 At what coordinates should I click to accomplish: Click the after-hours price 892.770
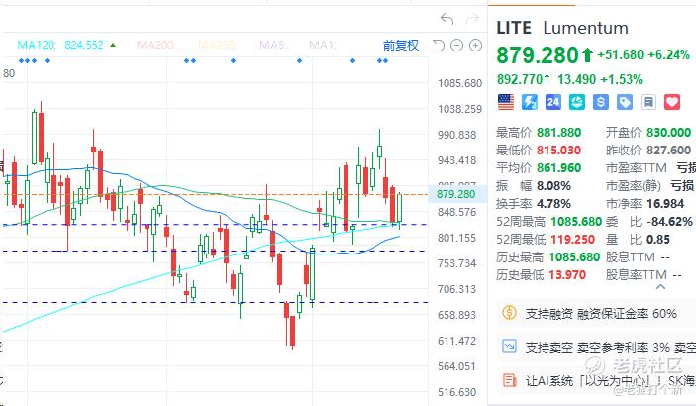[520, 79]
